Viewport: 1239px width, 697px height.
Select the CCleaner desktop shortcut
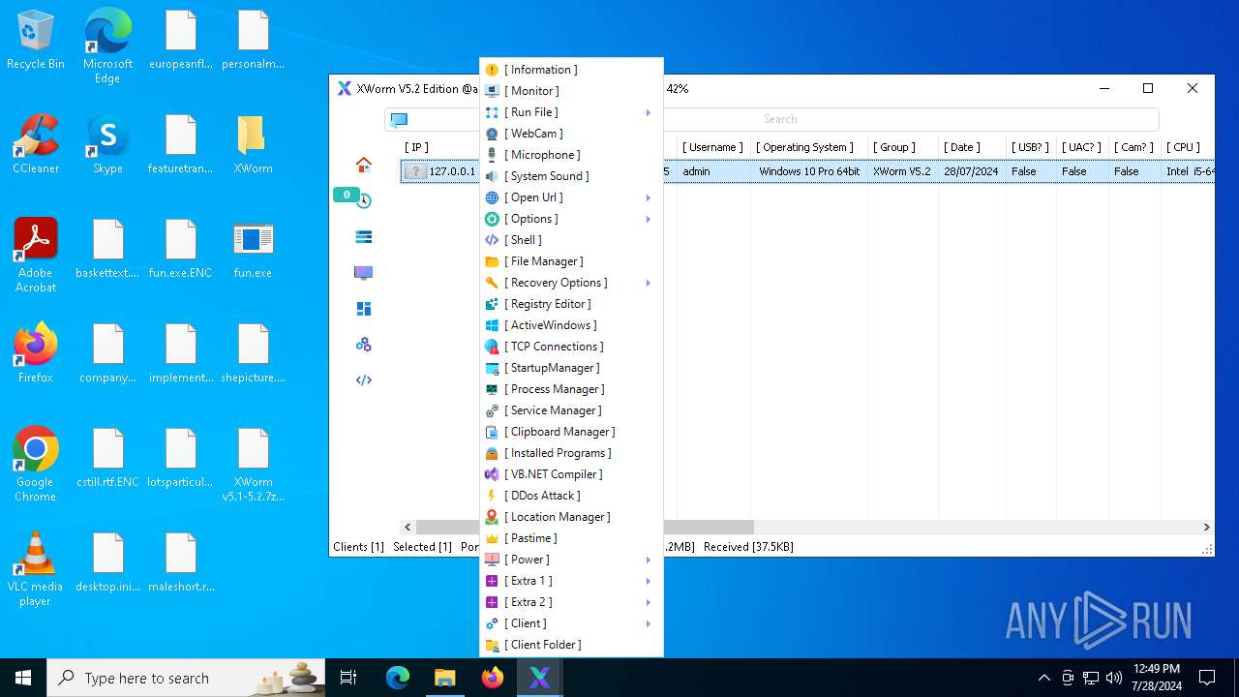tap(36, 145)
